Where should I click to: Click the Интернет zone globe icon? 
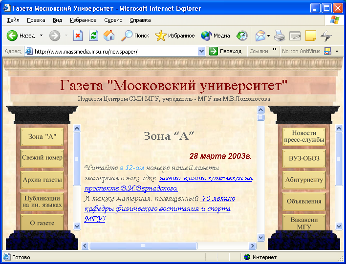(247, 257)
